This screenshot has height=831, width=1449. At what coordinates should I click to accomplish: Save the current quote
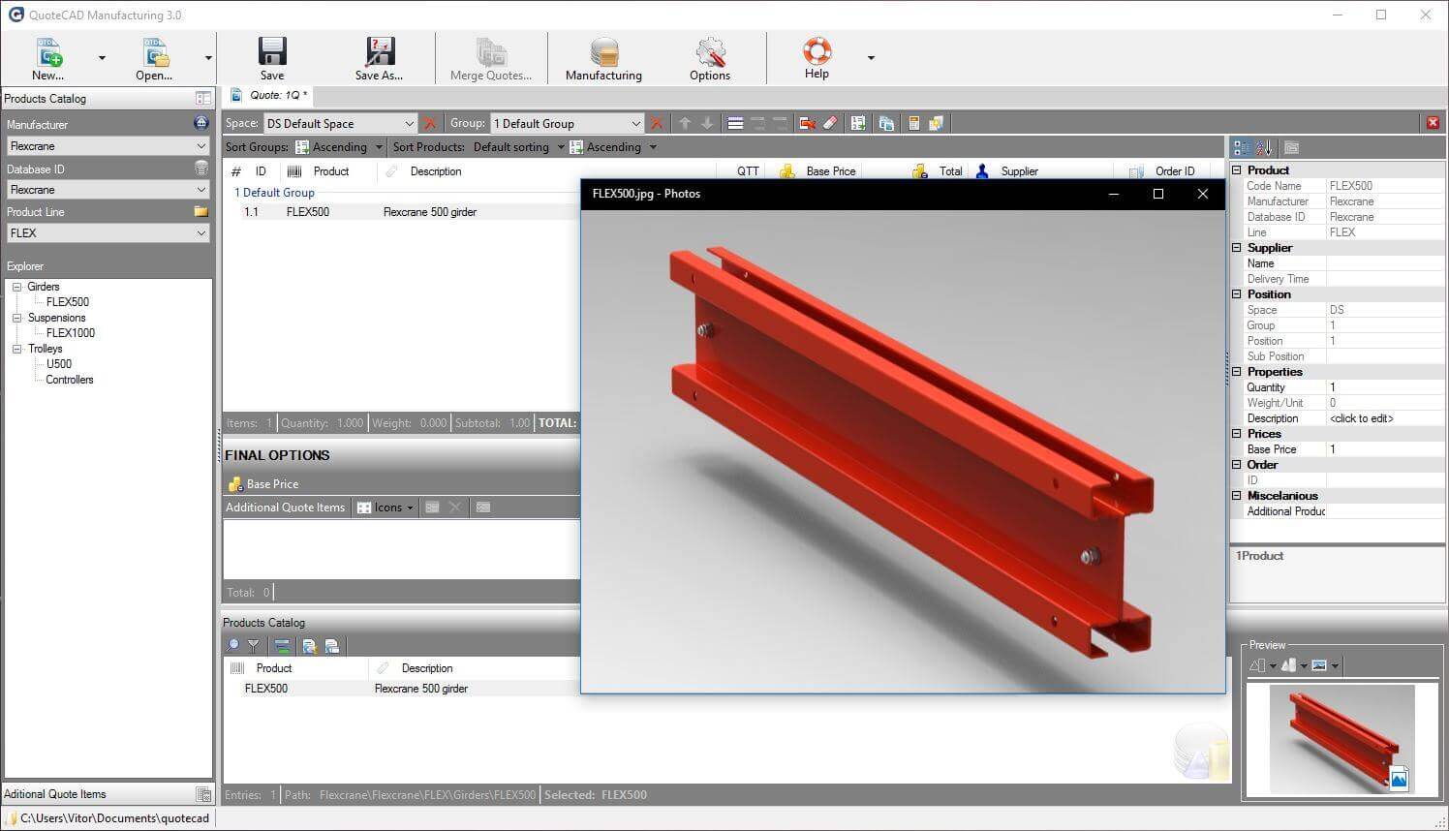point(272,56)
